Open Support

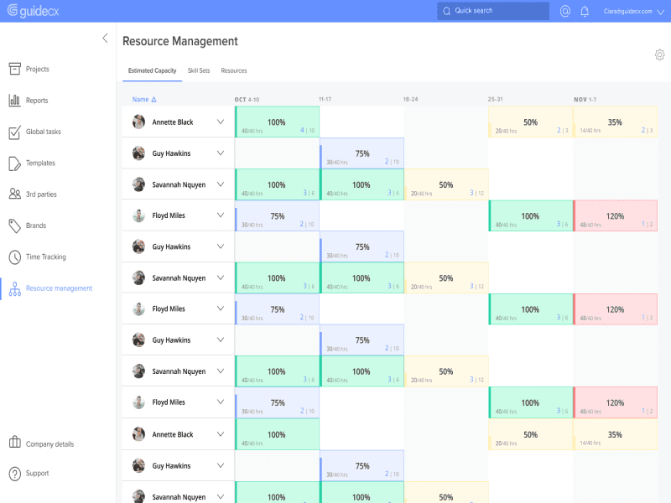click(x=37, y=474)
